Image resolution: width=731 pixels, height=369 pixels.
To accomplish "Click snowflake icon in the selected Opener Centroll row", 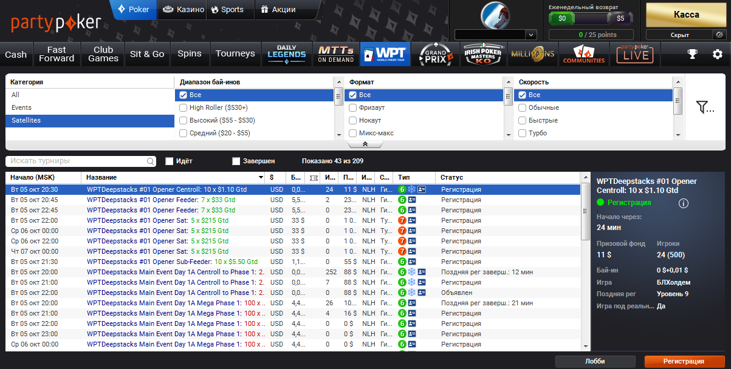I will [x=411, y=189].
